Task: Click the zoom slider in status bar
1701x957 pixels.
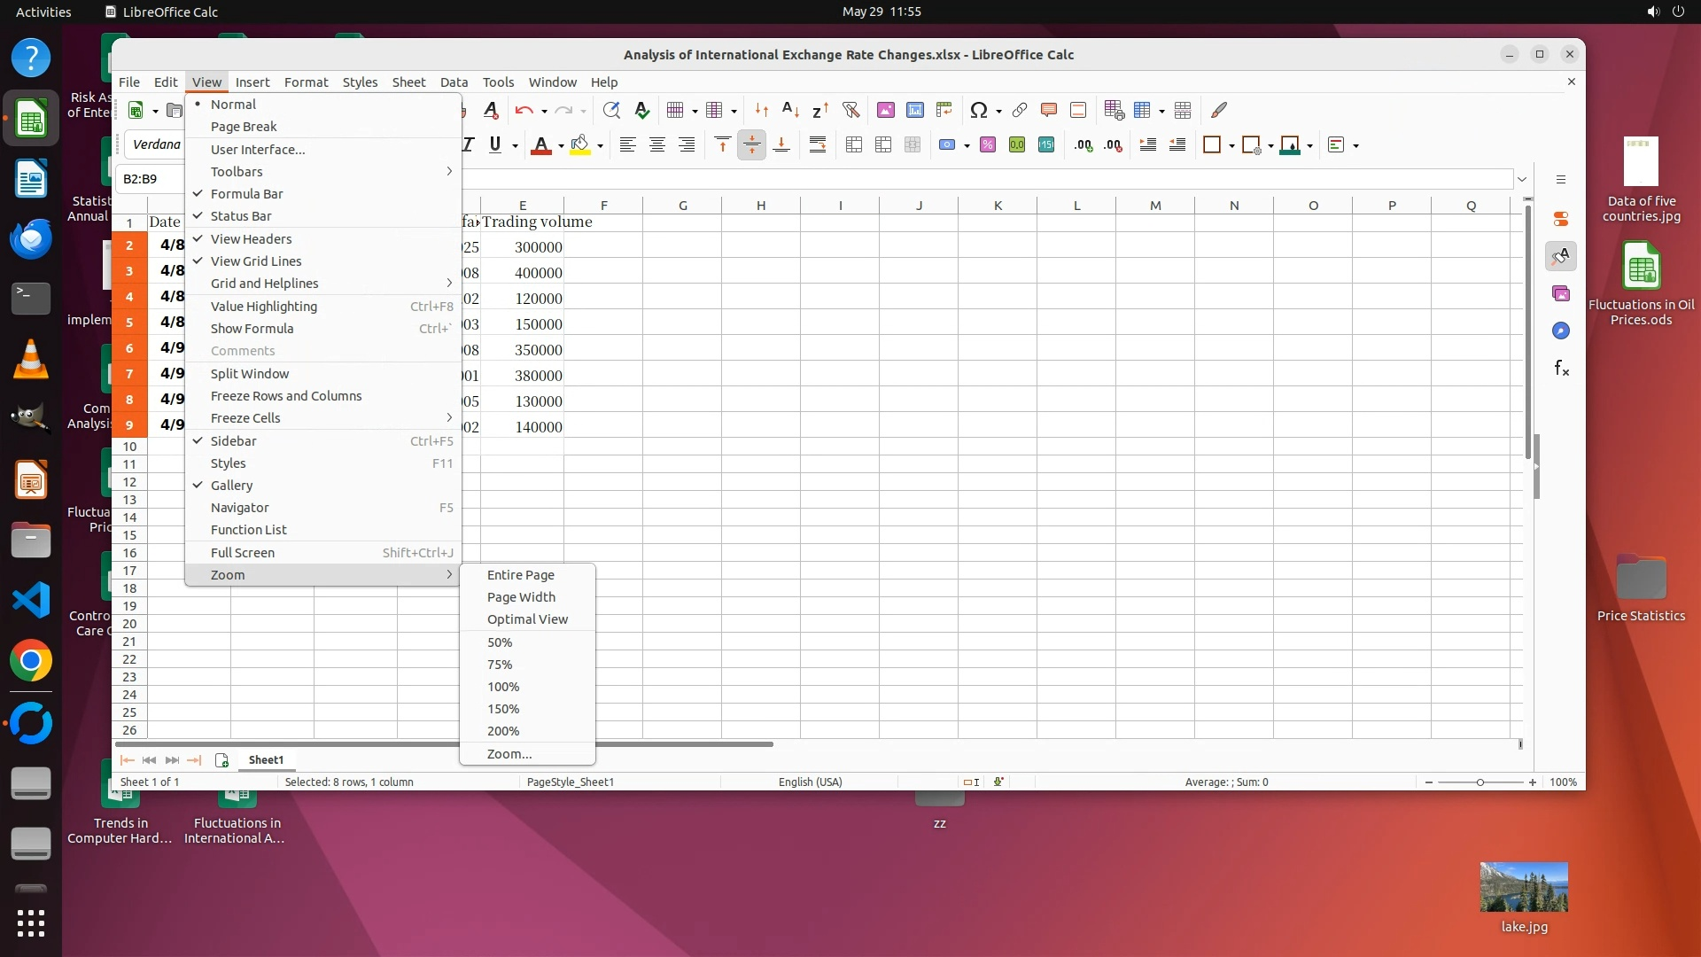Action: (1480, 782)
